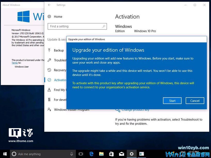Select the Recovery history icon
The image size is (211, 158).
[x=49, y=70]
